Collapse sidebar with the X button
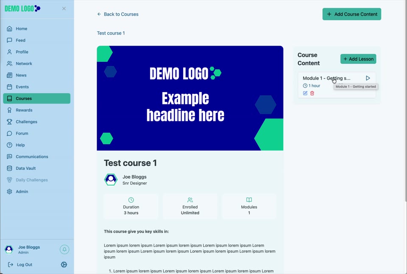The height and width of the screenshot is (274, 407). [64, 8]
